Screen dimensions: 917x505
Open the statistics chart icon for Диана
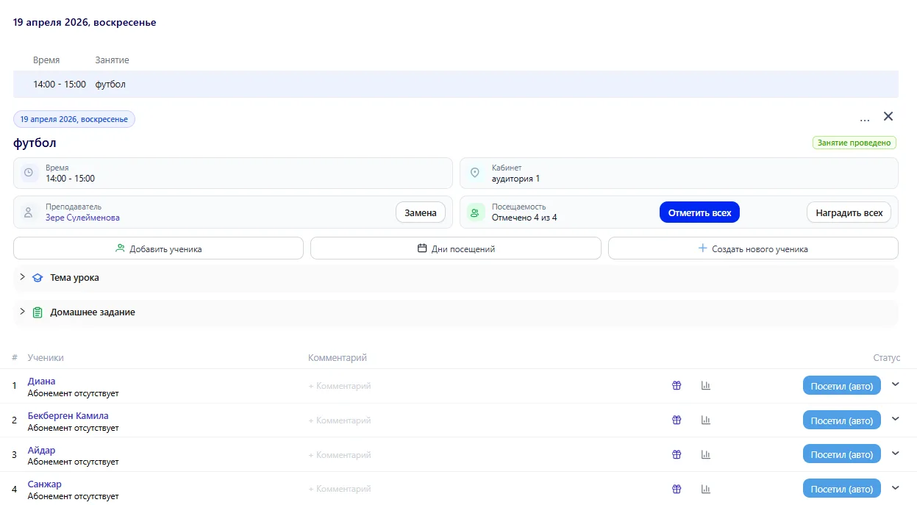click(706, 385)
